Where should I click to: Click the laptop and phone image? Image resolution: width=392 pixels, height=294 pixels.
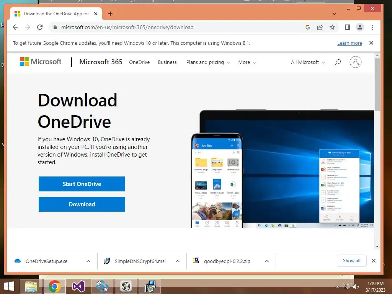coord(283,169)
